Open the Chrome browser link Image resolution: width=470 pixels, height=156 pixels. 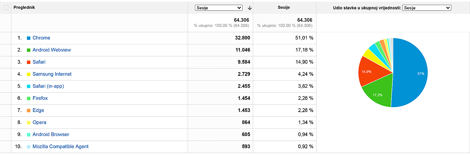click(41, 38)
